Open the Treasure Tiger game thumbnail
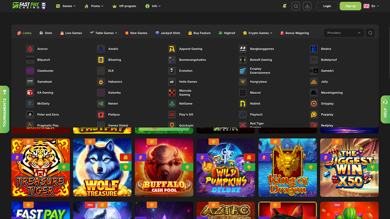Image resolution: width=390 pixels, height=219 pixels. tap(40, 168)
